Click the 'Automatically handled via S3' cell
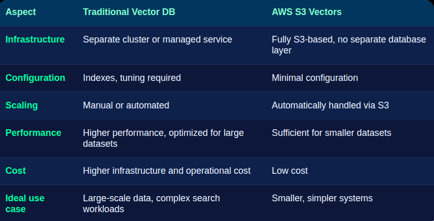 tap(331, 105)
